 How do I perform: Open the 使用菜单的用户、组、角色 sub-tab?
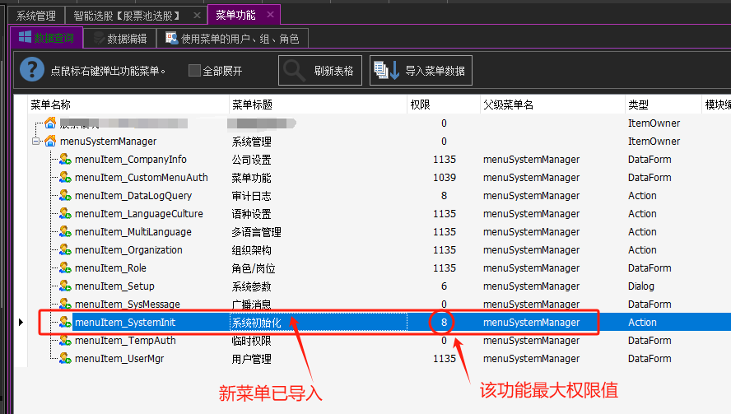tap(233, 38)
